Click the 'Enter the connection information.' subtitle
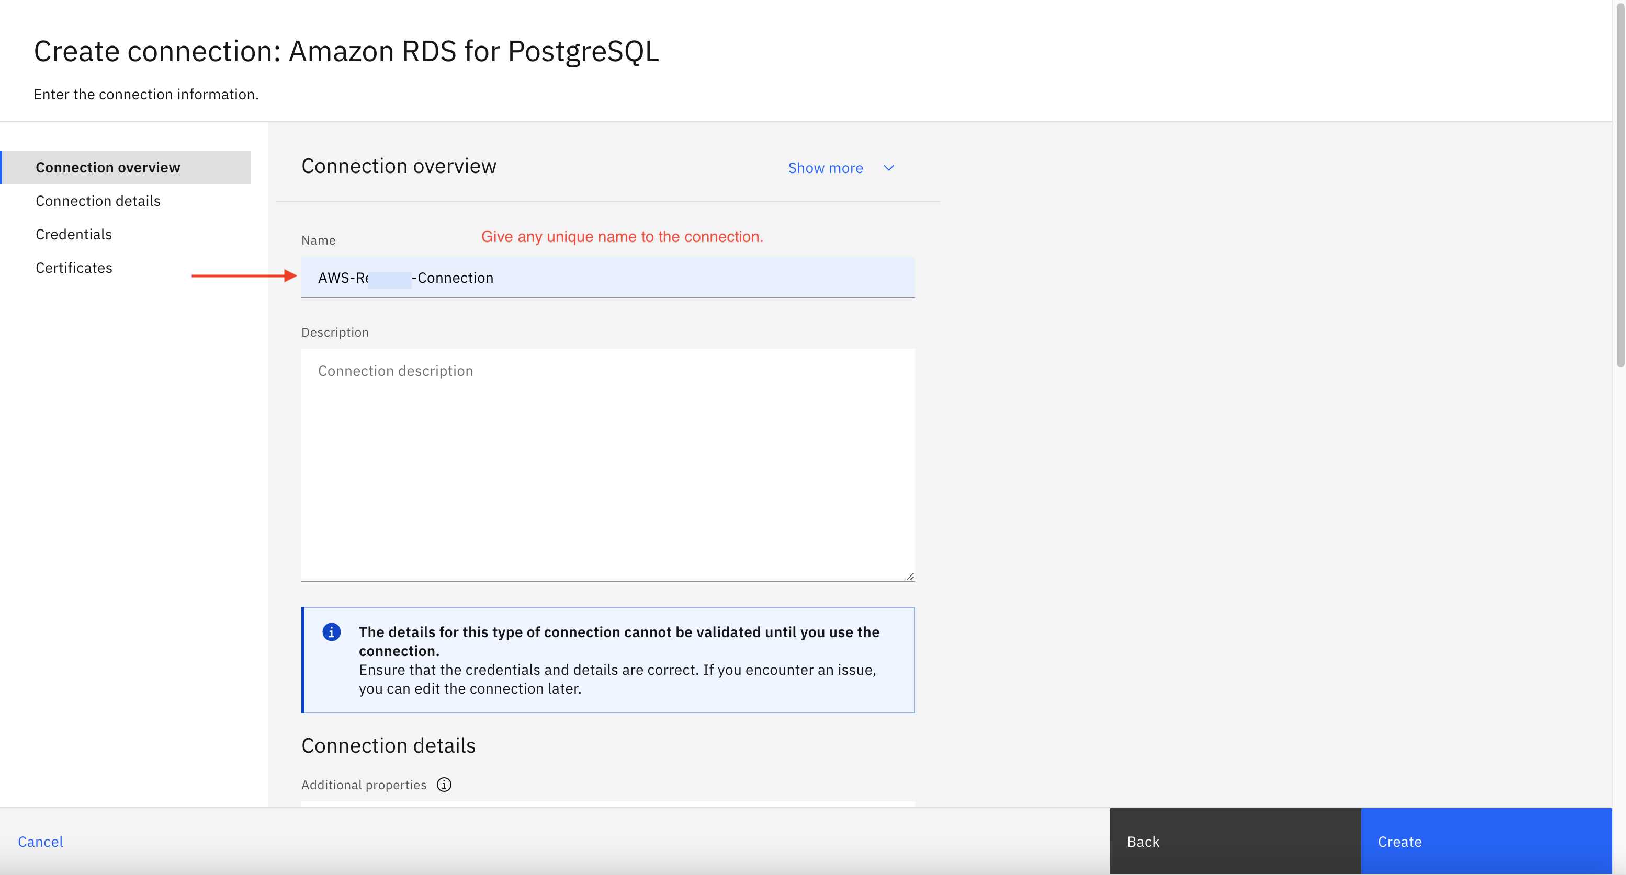The width and height of the screenshot is (1626, 875). [x=146, y=94]
